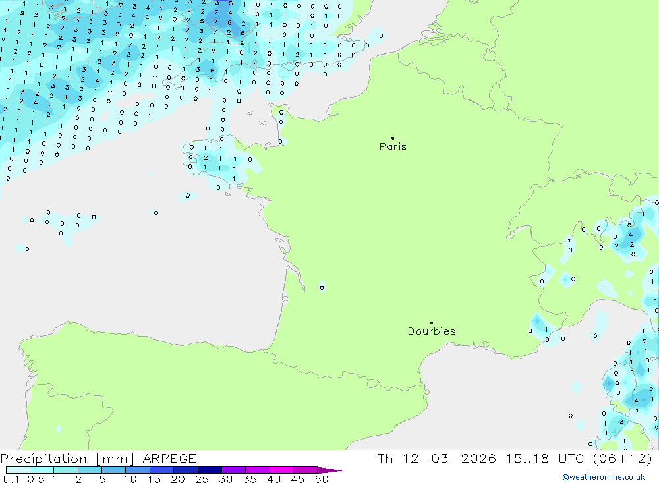Click the legend arrow above 50 mm
Viewport: 659px width, 483px height.
329,470
